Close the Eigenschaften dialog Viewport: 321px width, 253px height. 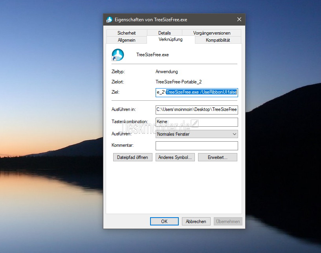[239, 20]
